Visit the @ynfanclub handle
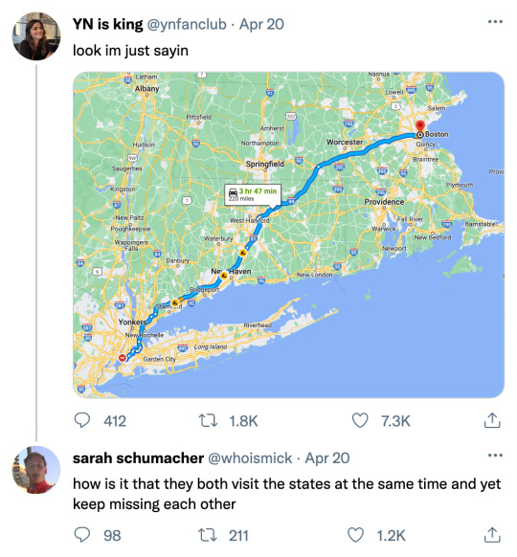This screenshot has width=517, height=557. pyautogui.click(x=187, y=25)
